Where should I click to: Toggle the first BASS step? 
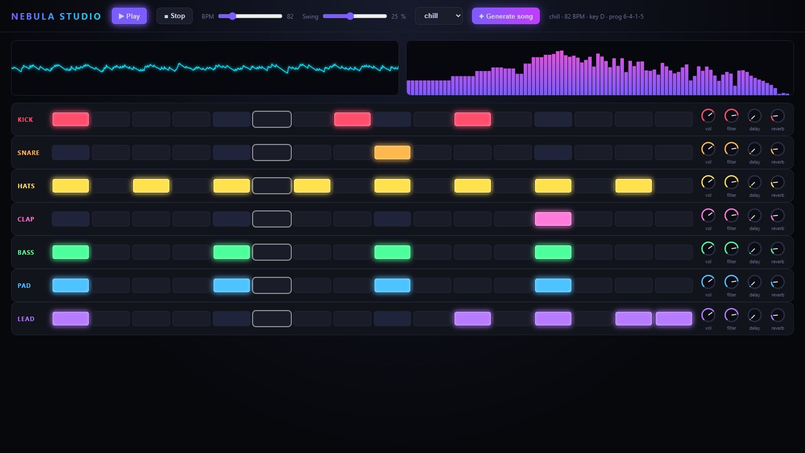(x=70, y=252)
